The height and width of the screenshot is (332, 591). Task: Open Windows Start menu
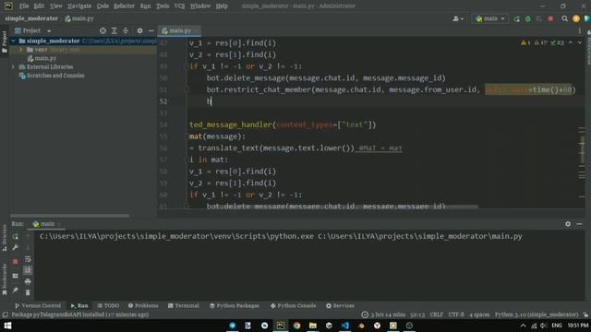coord(7,326)
